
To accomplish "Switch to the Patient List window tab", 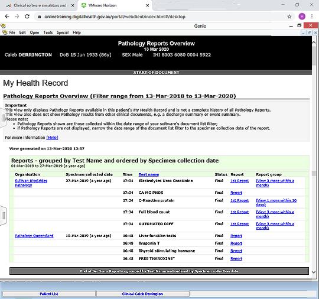I will [49, 294].
